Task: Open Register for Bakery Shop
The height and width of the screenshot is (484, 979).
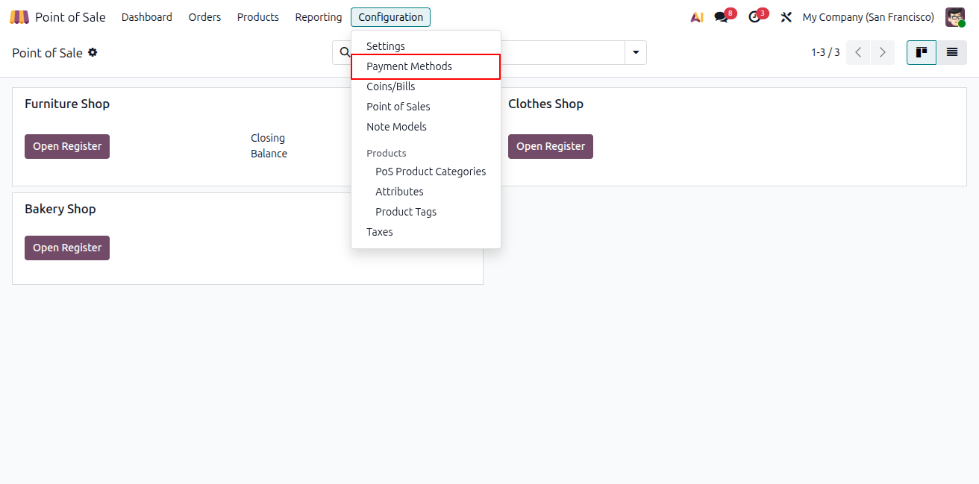Action: (67, 248)
